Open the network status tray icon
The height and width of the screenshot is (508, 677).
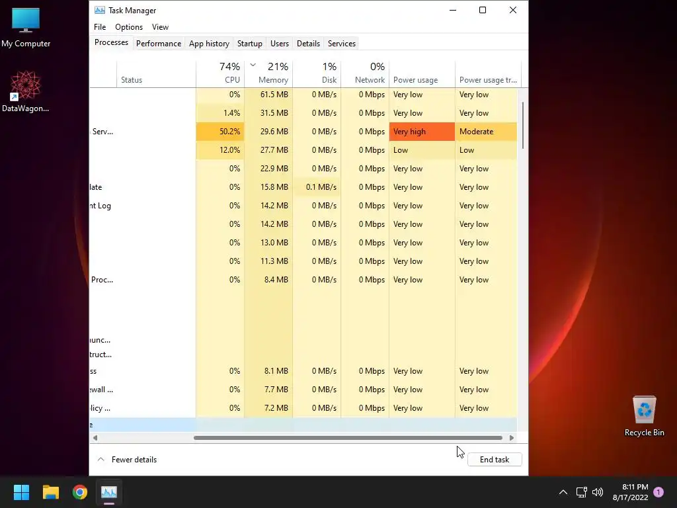[x=581, y=492]
